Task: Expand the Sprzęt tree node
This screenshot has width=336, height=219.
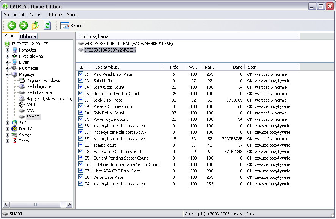Action: click(7, 135)
